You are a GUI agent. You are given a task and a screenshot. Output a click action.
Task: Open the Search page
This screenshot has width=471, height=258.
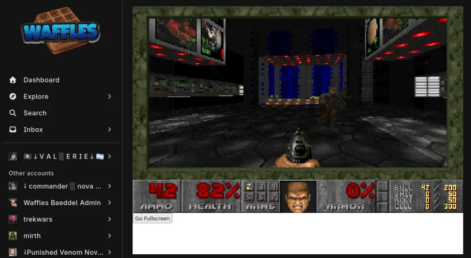point(35,113)
